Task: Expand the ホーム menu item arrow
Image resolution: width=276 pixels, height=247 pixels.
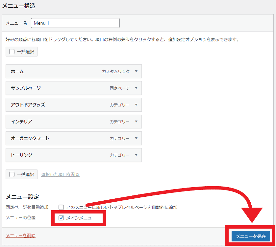Action: coord(136,71)
